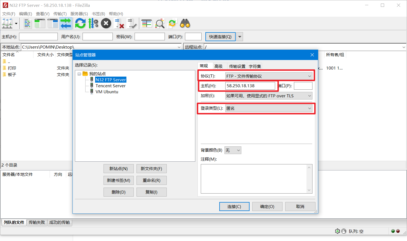Screen dimensions: 407x241
Task: Open the Site Manager toolbar icon
Action: point(7,23)
